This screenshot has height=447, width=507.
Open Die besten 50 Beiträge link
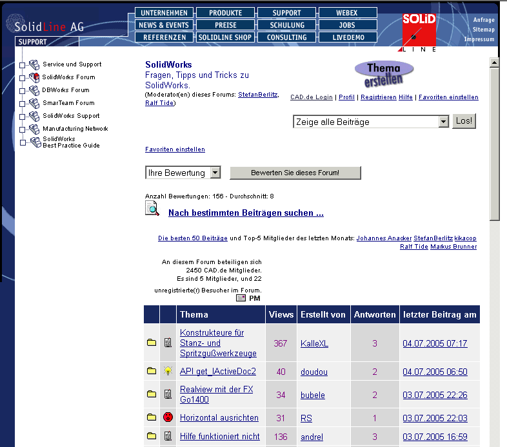(x=193, y=238)
